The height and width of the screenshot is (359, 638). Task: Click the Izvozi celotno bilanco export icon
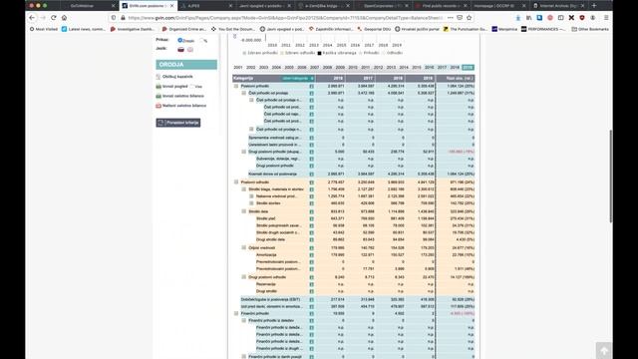159,96
